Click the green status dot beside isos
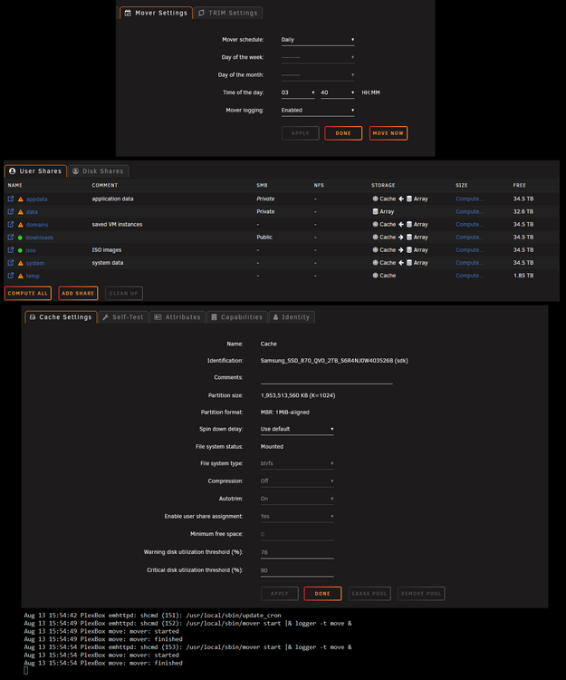The image size is (566, 680). pyautogui.click(x=20, y=250)
